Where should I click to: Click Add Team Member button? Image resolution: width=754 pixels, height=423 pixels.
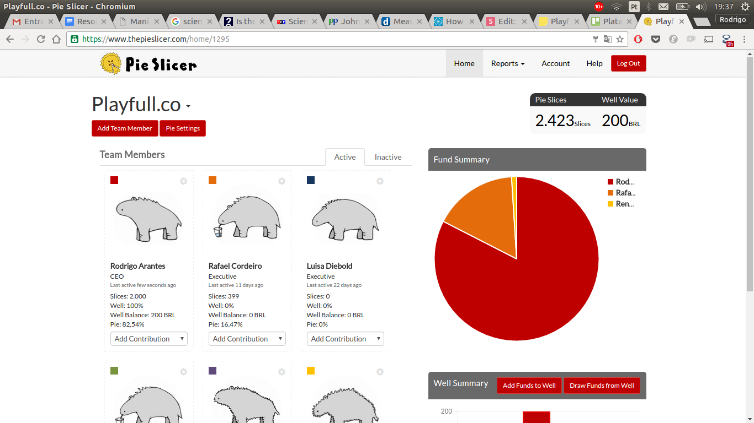tap(125, 128)
